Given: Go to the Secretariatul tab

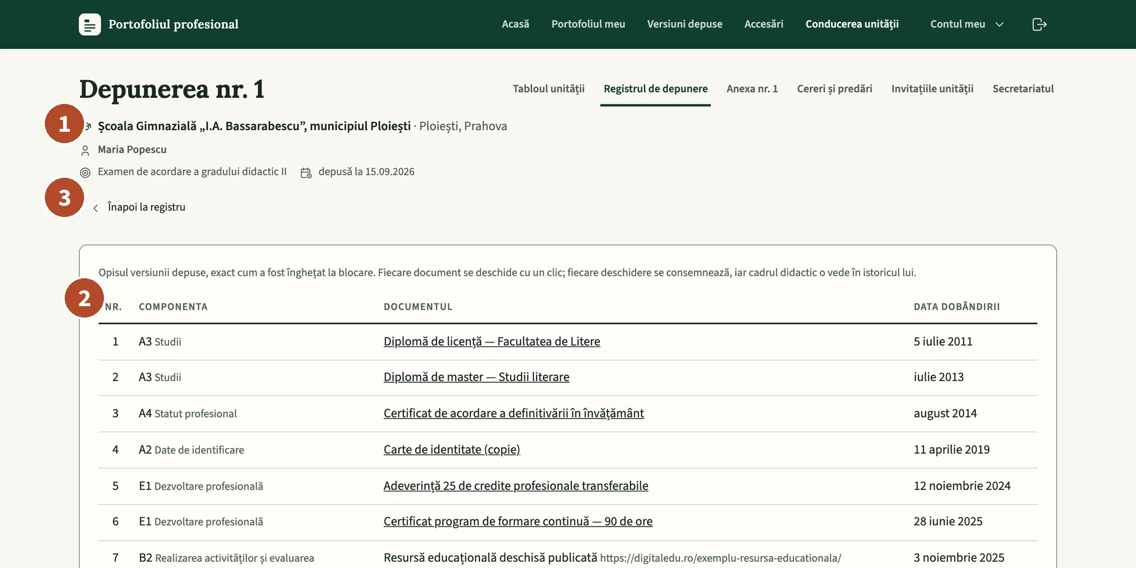Looking at the screenshot, I should (1023, 89).
